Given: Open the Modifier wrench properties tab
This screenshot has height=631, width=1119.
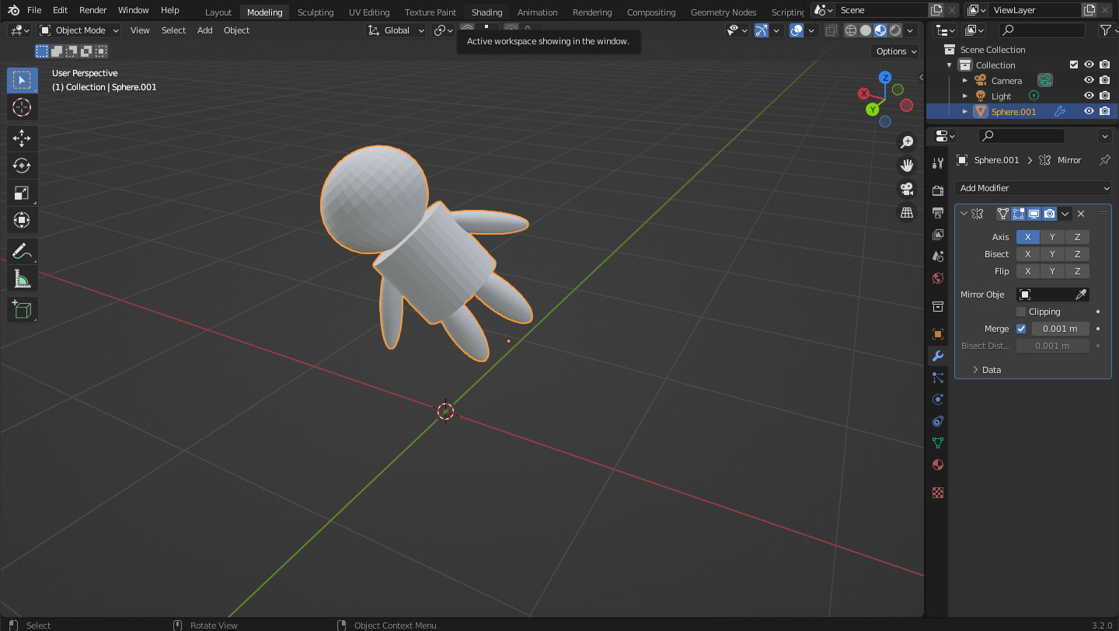Looking at the screenshot, I should [938, 356].
